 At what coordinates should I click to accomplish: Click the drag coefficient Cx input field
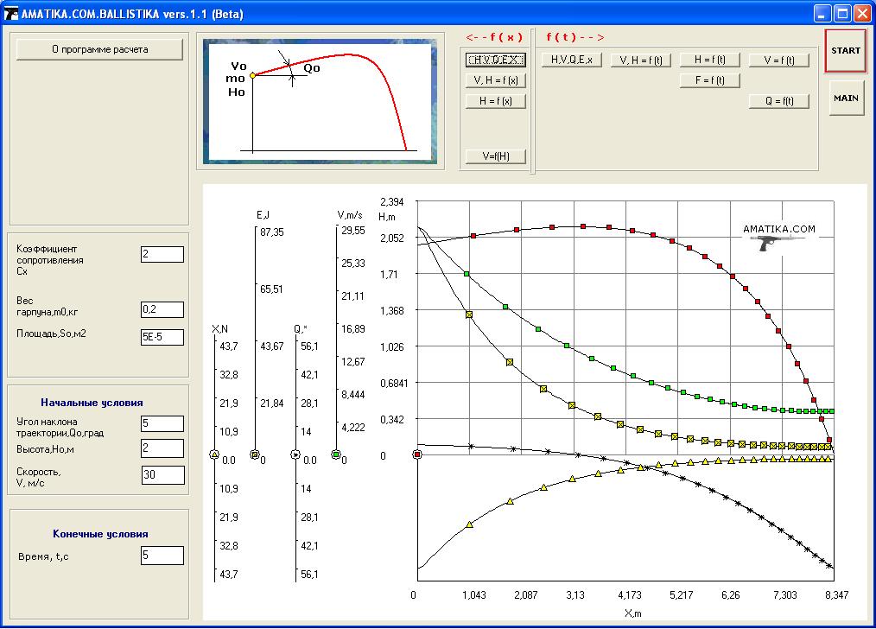162,254
